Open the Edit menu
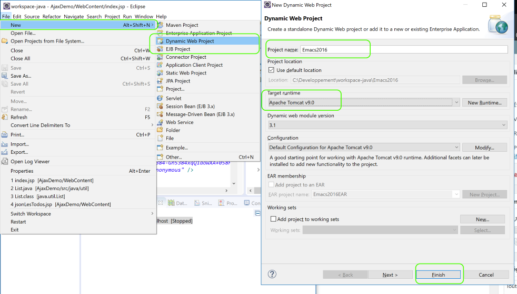Viewport: 517px width, 294px height. pos(17,16)
